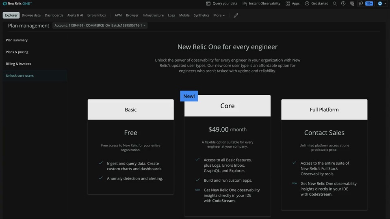Open Synthetics nav item
Image resolution: width=390 pixels, height=219 pixels.
(201, 15)
